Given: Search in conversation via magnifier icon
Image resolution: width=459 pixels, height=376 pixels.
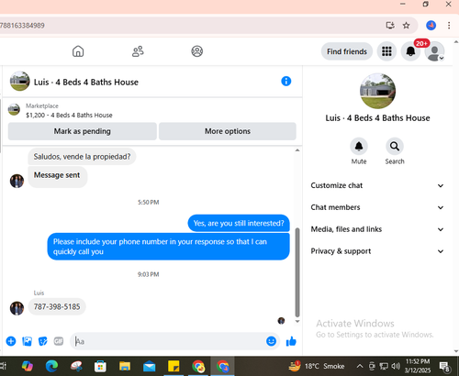Looking at the screenshot, I should [x=395, y=147].
